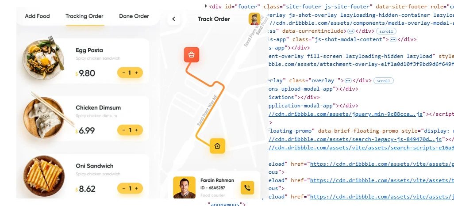Image resolution: width=454 pixels, height=206 pixels.
Task: Click Fardin Rahman's courier photo
Action: tap(184, 188)
